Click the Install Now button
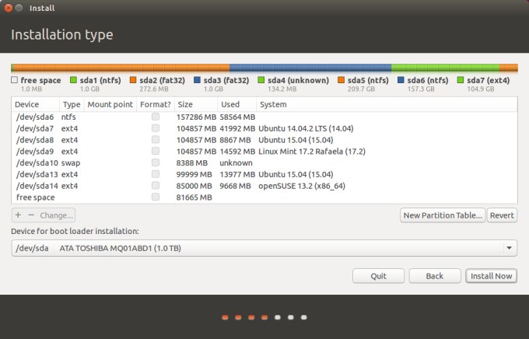Viewport: 529px width, 339px height. (x=492, y=276)
